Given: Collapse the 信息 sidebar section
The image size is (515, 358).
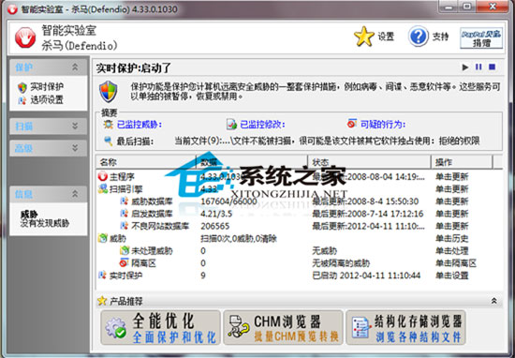Looking at the screenshot, I should pyautogui.click(x=75, y=194).
